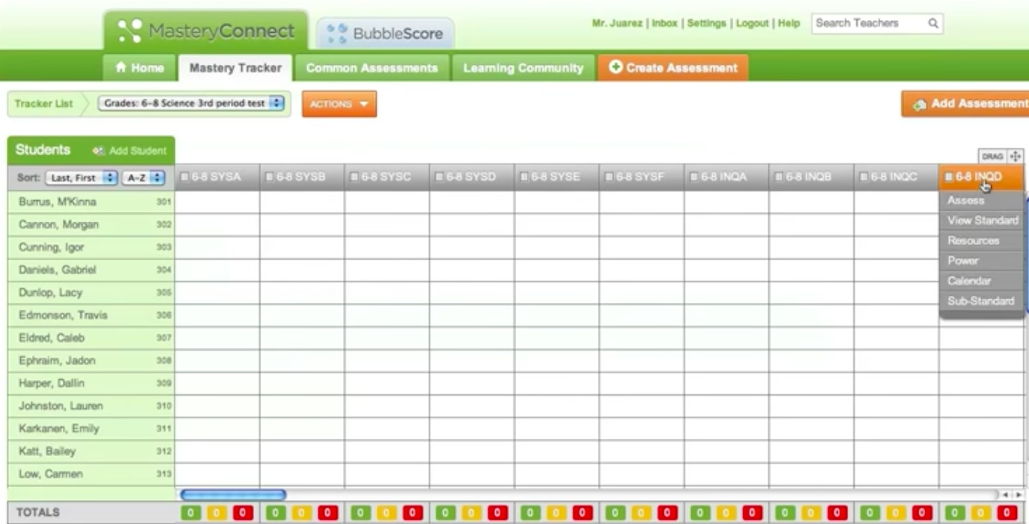Choose View Standard in the column menu
The width and height of the screenshot is (1029, 524).
coord(982,220)
